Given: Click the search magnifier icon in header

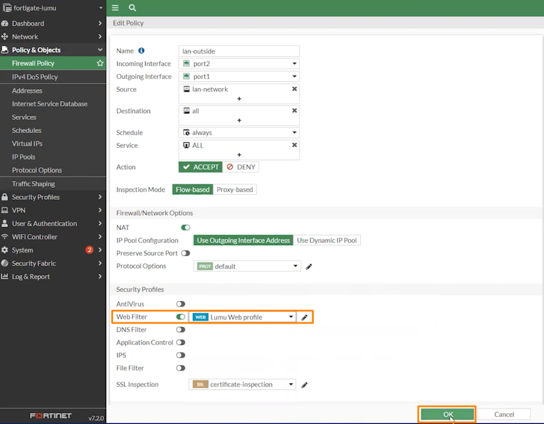Looking at the screenshot, I should 132,8.
